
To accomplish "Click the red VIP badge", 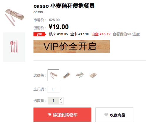I will click(x=40, y=34).
